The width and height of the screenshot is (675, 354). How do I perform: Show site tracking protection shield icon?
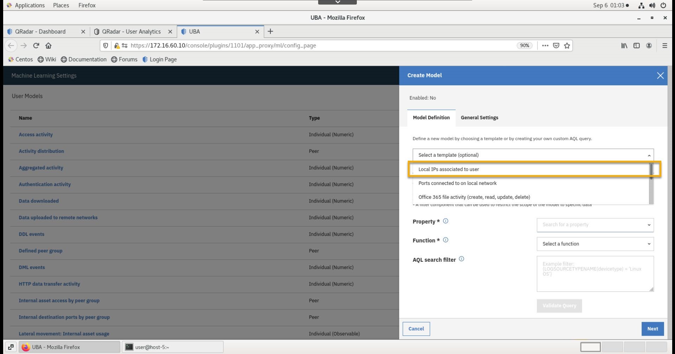click(x=105, y=46)
